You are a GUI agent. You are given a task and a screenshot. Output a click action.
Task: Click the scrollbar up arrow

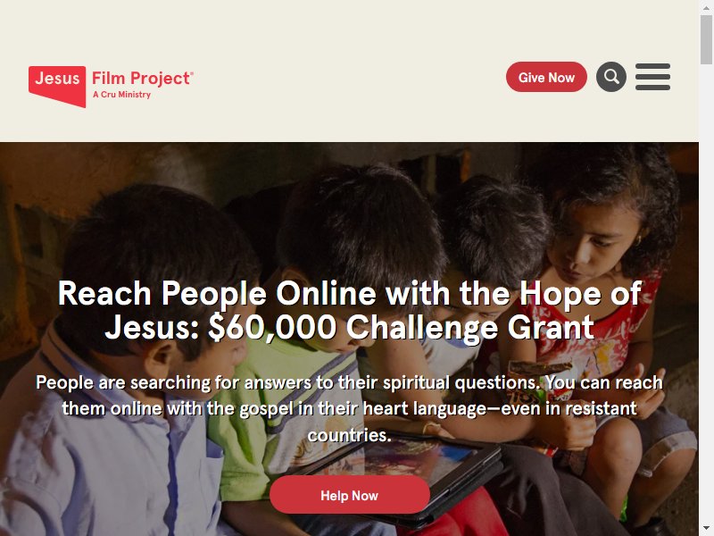click(x=706, y=7)
